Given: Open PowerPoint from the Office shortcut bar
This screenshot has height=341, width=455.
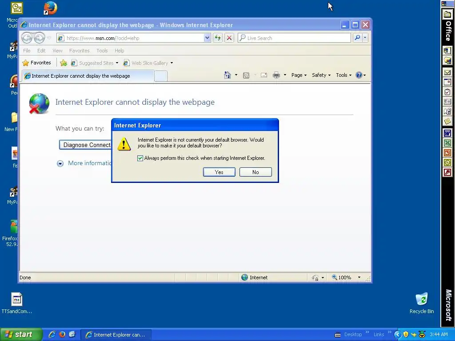Looking at the screenshot, I should (447, 153).
